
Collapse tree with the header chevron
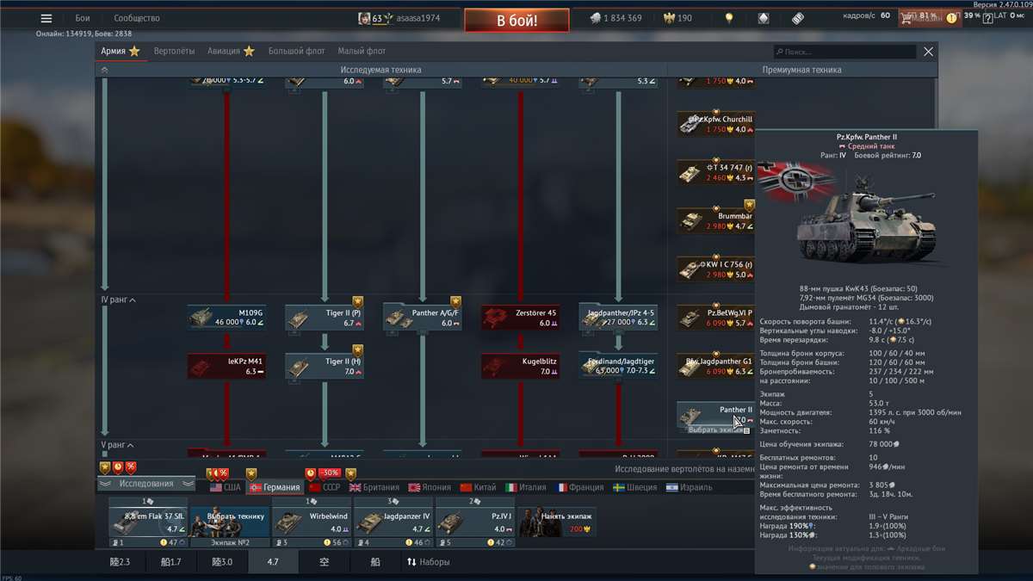click(104, 70)
